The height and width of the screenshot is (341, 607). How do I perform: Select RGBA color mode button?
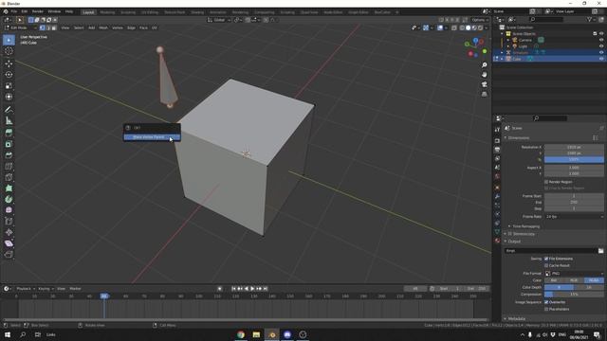pos(594,280)
